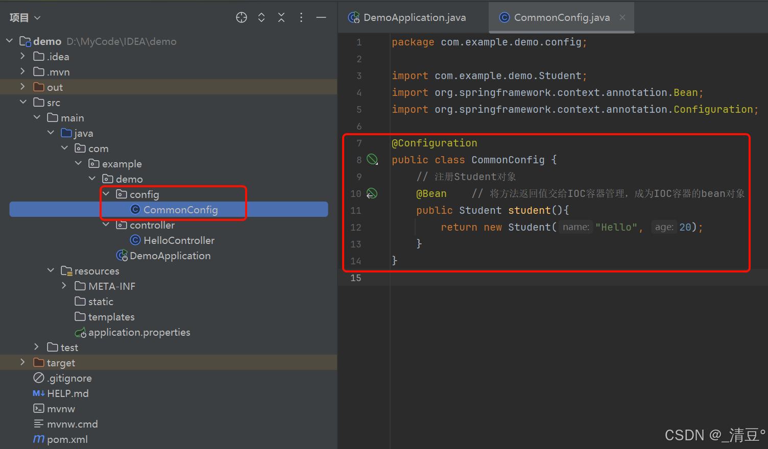Image resolution: width=768 pixels, height=449 pixels.
Task: Expand the META-INF folder
Action: (64, 285)
